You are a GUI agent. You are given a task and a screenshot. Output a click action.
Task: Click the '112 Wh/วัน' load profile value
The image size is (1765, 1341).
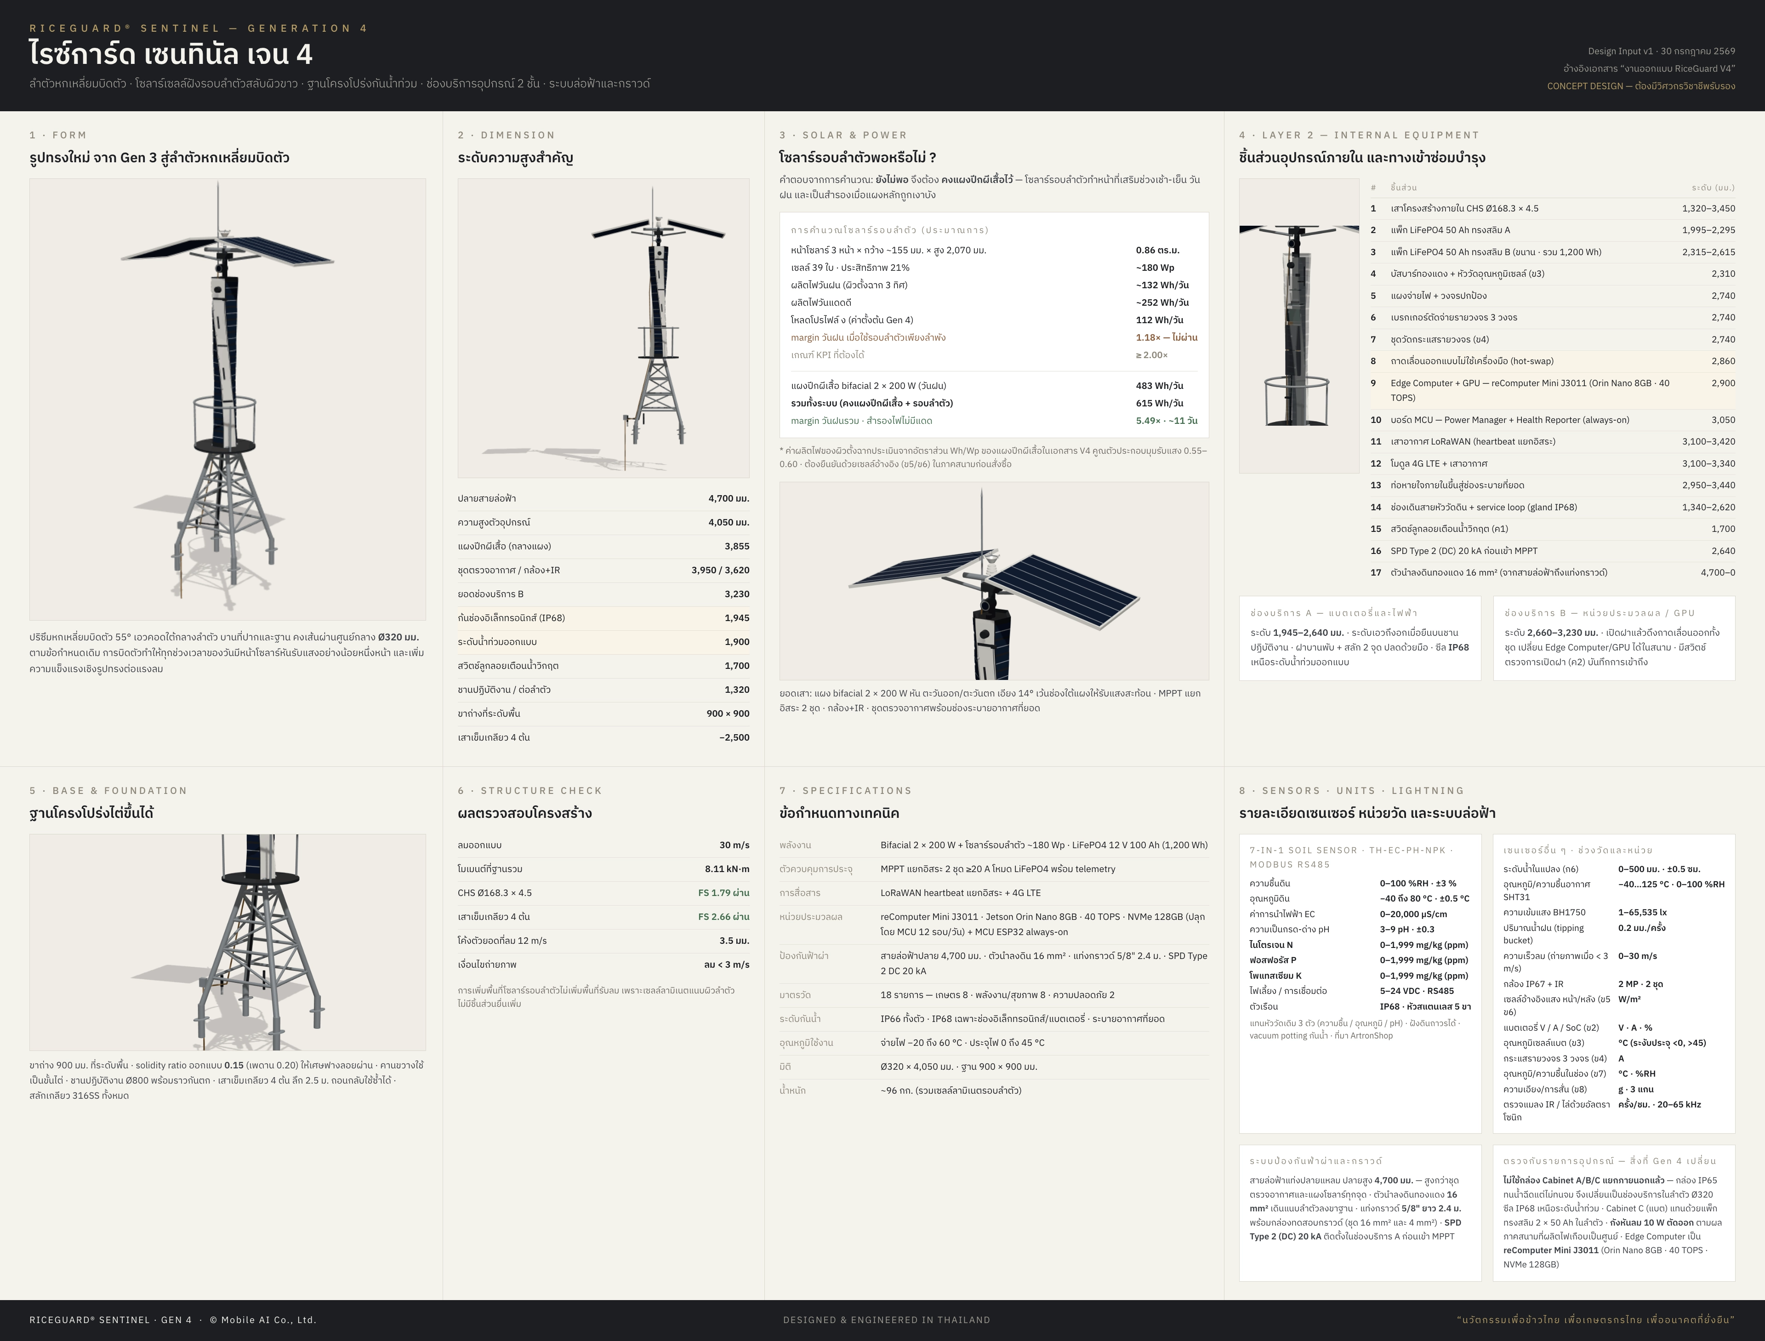tap(1159, 320)
